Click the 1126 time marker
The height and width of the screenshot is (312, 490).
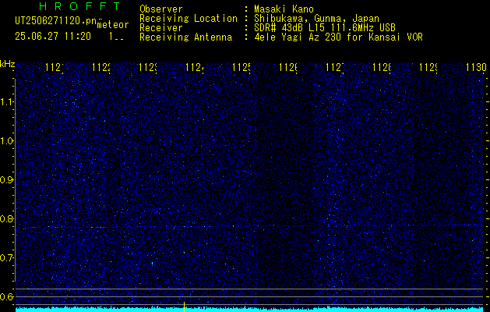click(x=287, y=68)
